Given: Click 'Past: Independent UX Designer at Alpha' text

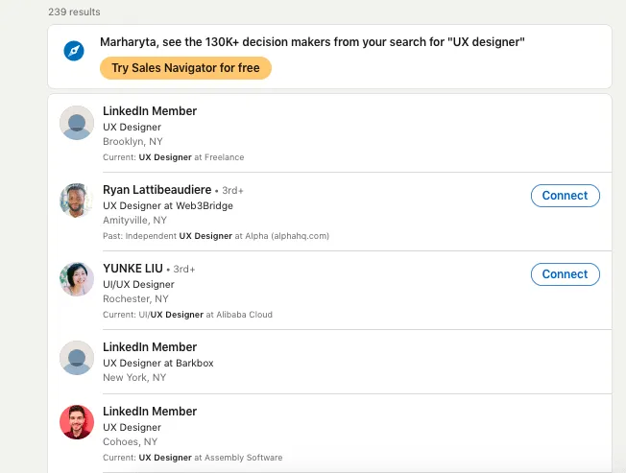Looking at the screenshot, I should point(216,236).
